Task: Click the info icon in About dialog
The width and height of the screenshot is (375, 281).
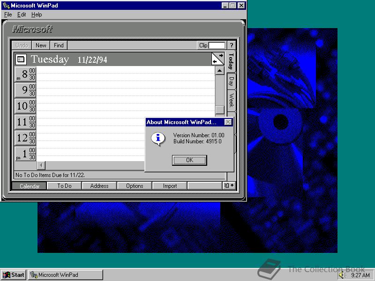Action: click(x=158, y=139)
